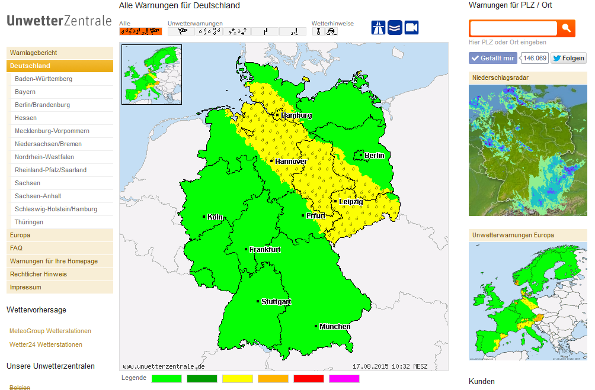The image size is (595, 390).
Task: Filter by thunderstorm lightning warnings icon
Action: (x=265, y=31)
